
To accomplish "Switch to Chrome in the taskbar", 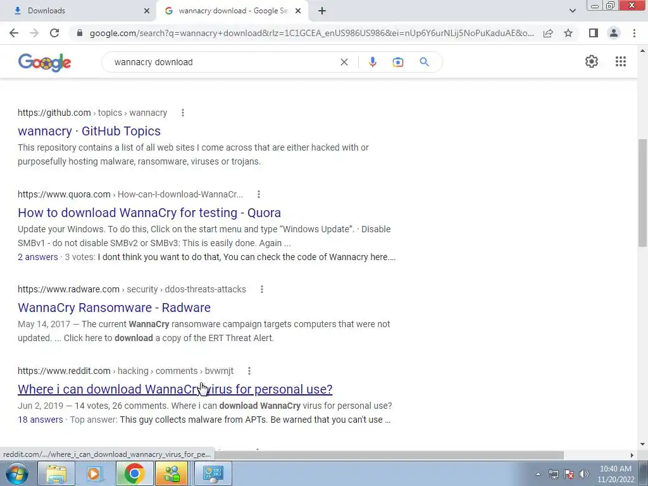I will 134,473.
